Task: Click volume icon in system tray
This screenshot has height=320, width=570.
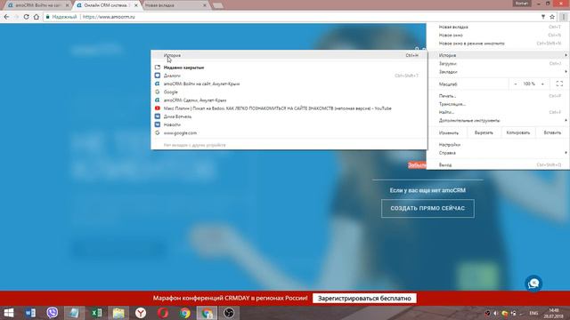Action: click(495, 313)
